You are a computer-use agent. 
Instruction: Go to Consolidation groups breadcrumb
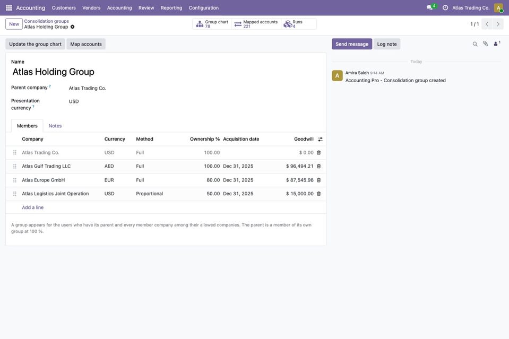coord(46,21)
